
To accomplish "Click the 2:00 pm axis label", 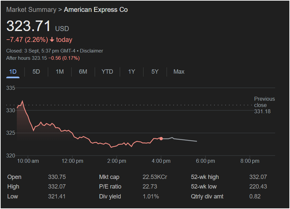I will [117, 161].
